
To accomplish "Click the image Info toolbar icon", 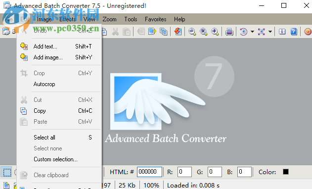I will pyautogui.click(x=282, y=32).
